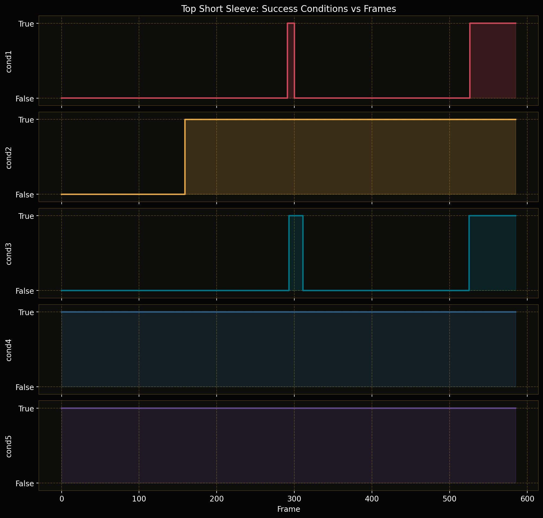
Task: Click the orange cond2 rising edge near frame 160
Action: [x=185, y=157]
